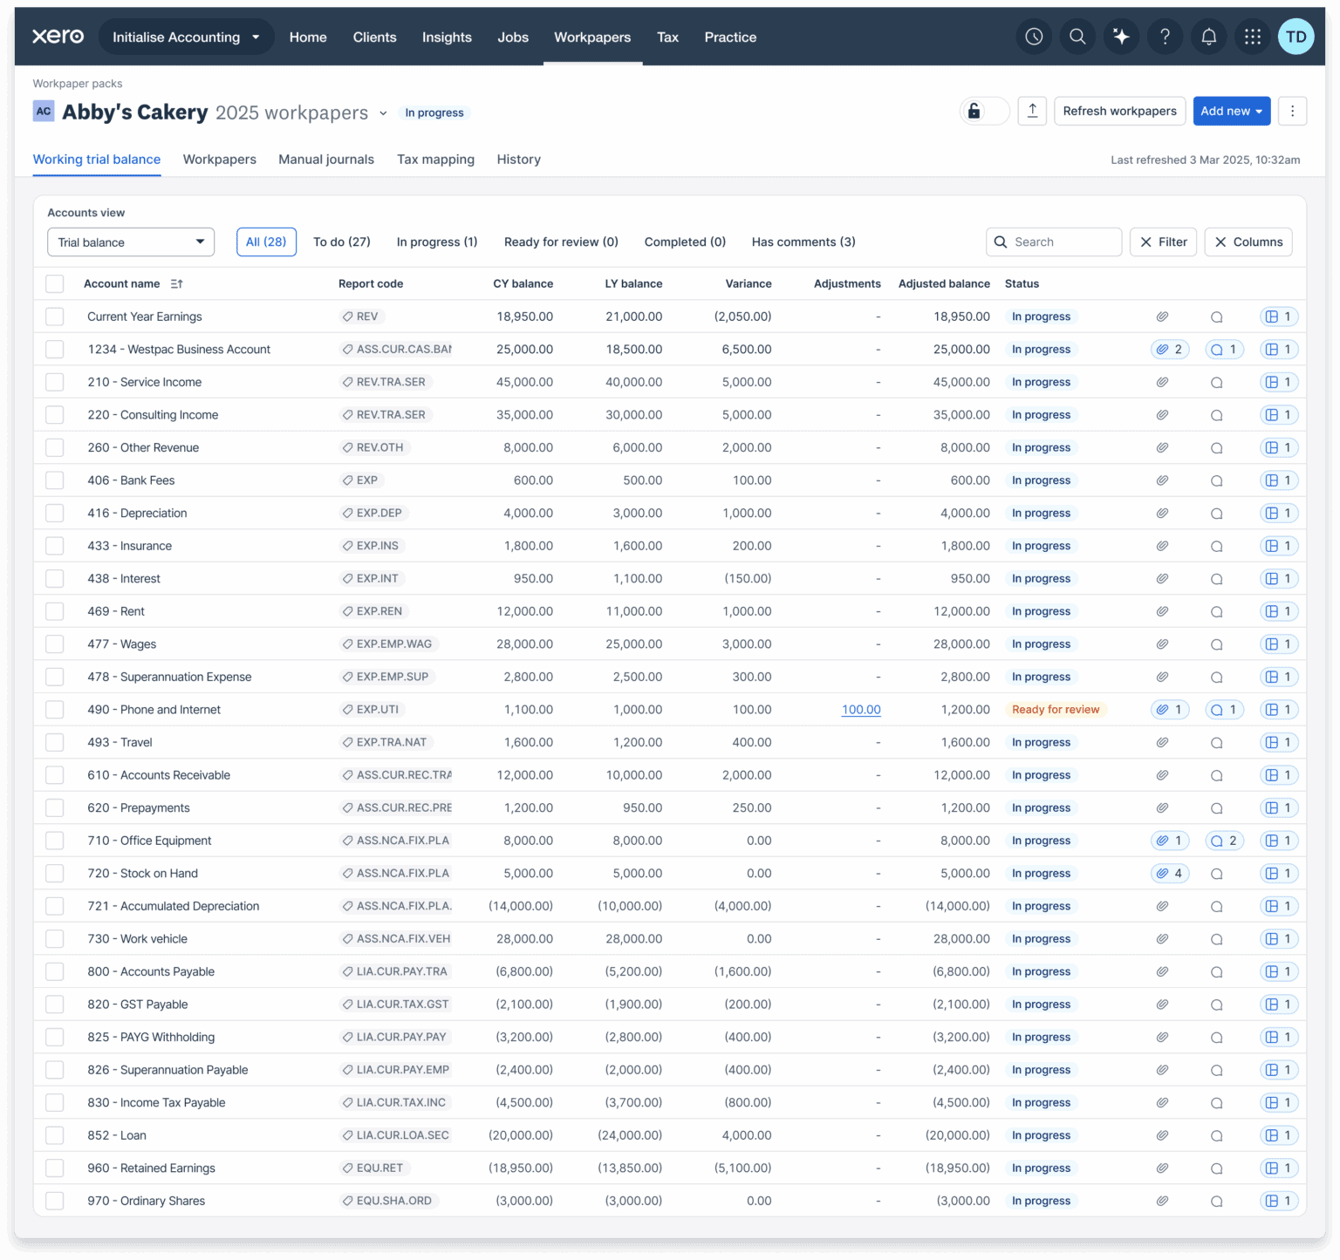Toggle the lock switch beside Refresh workpapers
This screenshot has height=1260, width=1340.
[x=984, y=111]
